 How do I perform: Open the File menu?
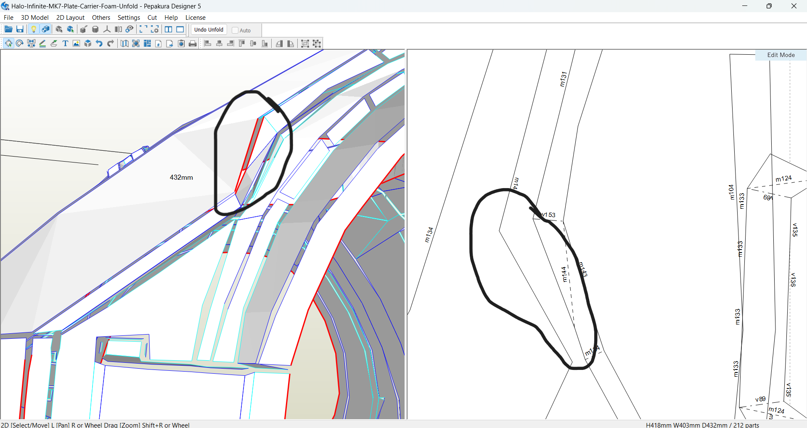click(8, 18)
